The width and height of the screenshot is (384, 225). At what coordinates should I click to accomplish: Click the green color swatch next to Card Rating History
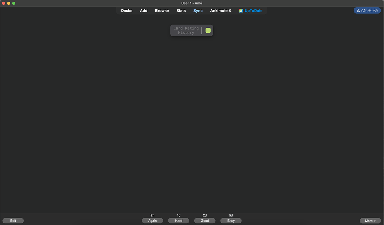point(208,30)
